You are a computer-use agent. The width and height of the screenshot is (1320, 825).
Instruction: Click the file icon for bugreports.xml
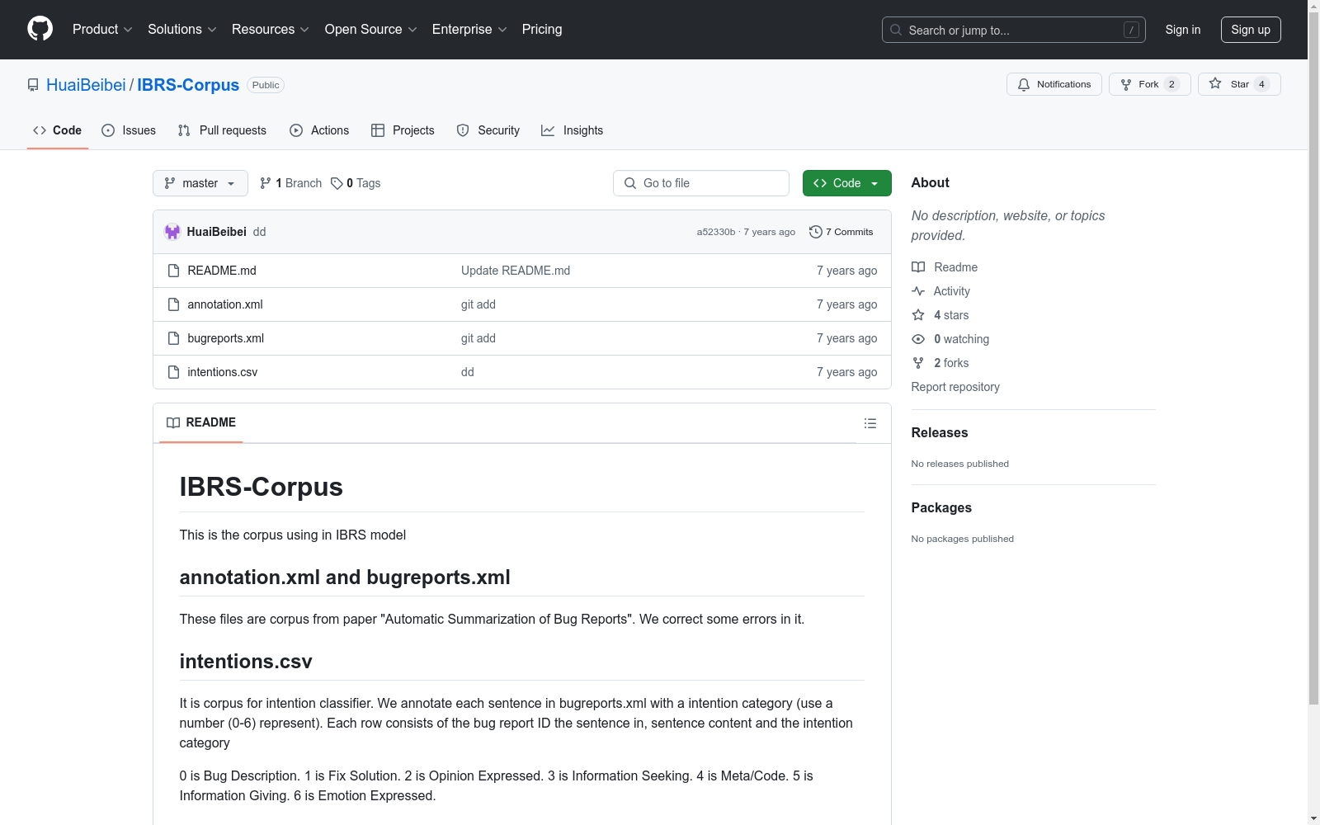point(173,338)
